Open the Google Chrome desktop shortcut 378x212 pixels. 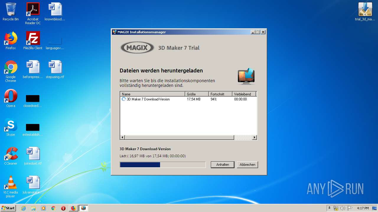(11, 71)
